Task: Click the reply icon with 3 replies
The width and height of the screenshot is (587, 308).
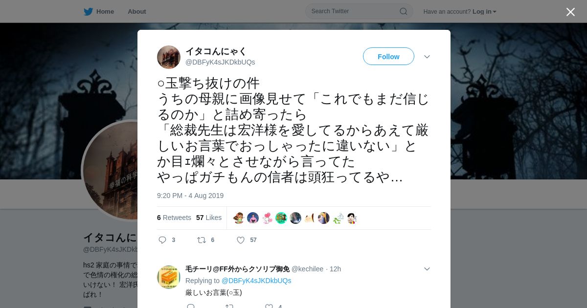Action: coord(163,240)
